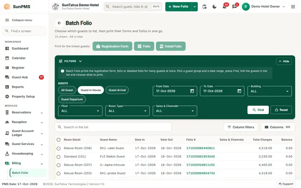Click the Register sidebar icon
The image size is (301, 188).
(x=7, y=68)
